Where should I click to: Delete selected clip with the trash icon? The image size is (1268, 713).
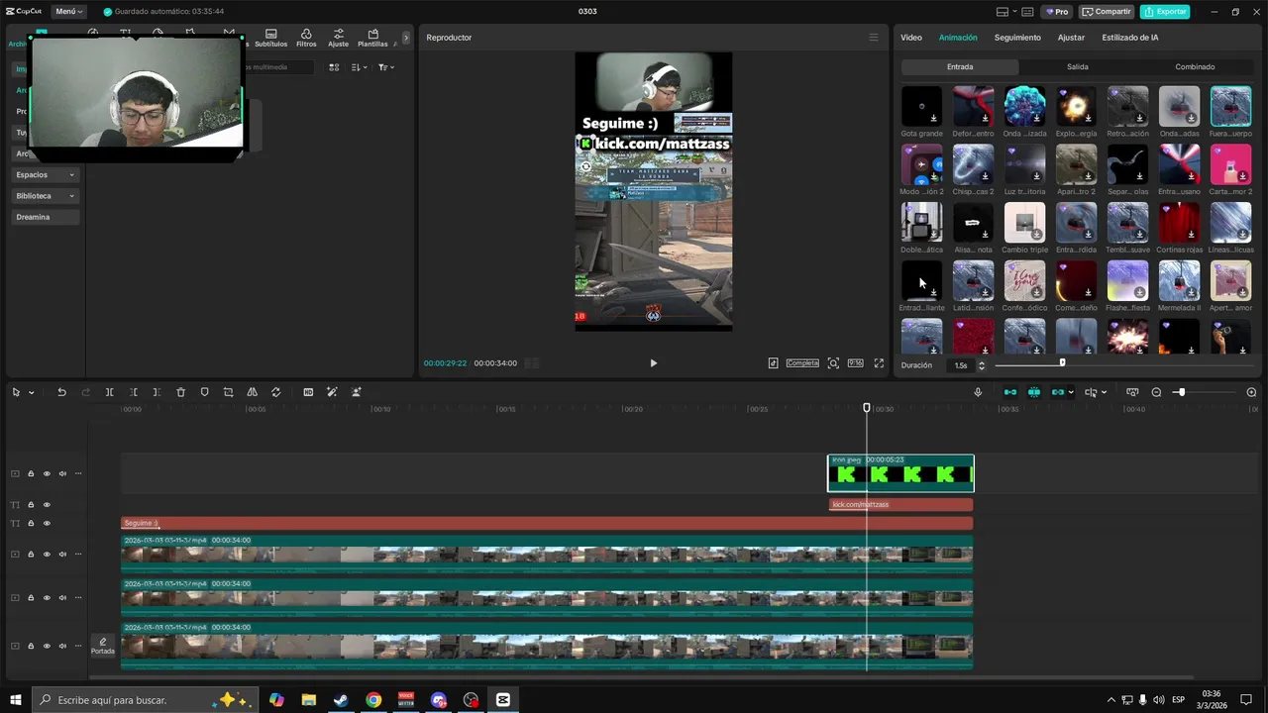tap(180, 392)
